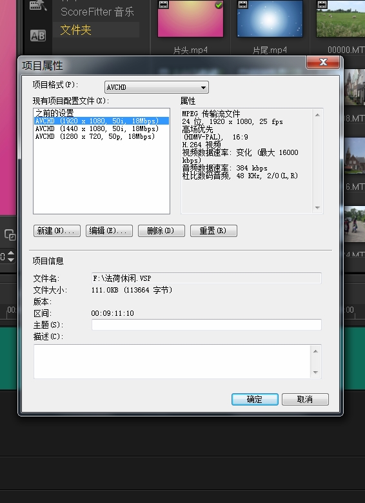Click 新建(N) button
Screen dimensions: 365x503
(57, 231)
